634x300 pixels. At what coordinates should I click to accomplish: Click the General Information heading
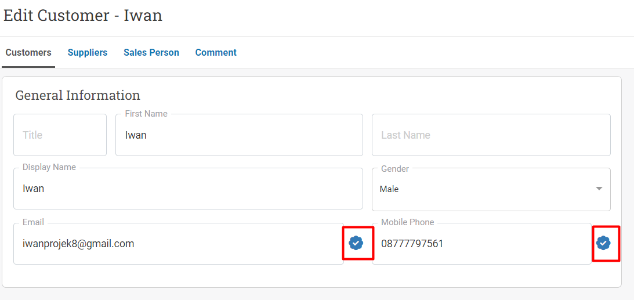(78, 95)
